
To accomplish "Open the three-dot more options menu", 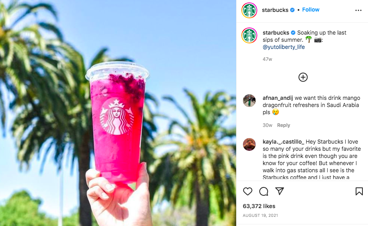I will (x=358, y=10).
